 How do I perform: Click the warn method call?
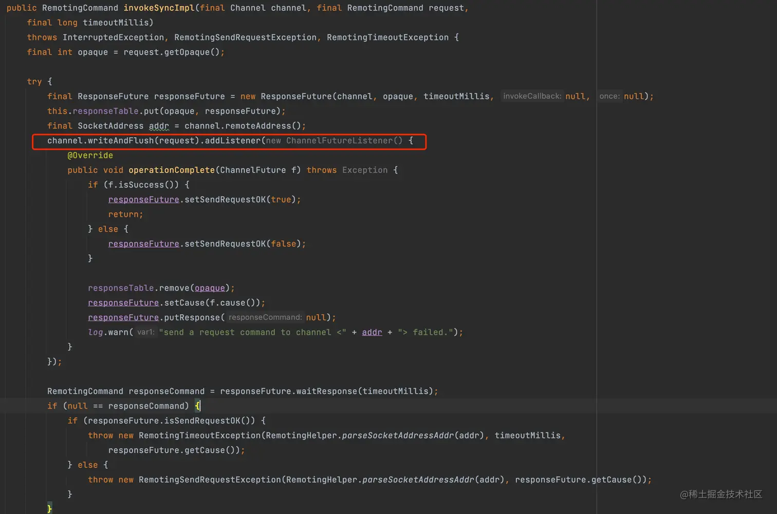click(x=118, y=332)
